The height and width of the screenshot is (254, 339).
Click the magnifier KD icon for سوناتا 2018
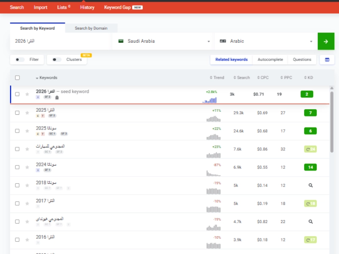point(310,185)
